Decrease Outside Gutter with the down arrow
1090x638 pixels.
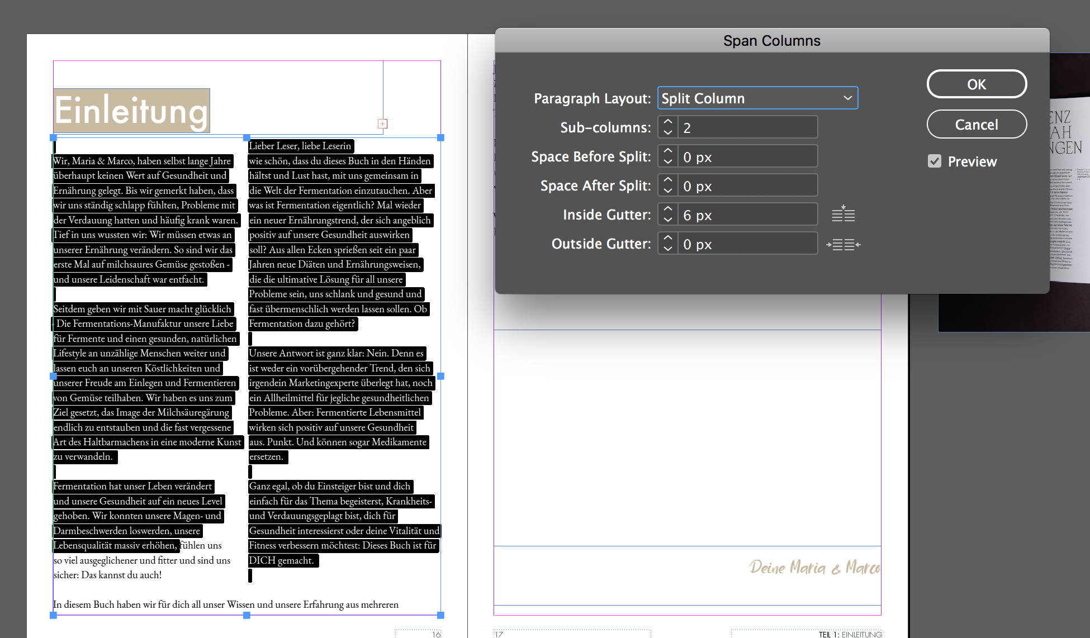pyautogui.click(x=668, y=249)
